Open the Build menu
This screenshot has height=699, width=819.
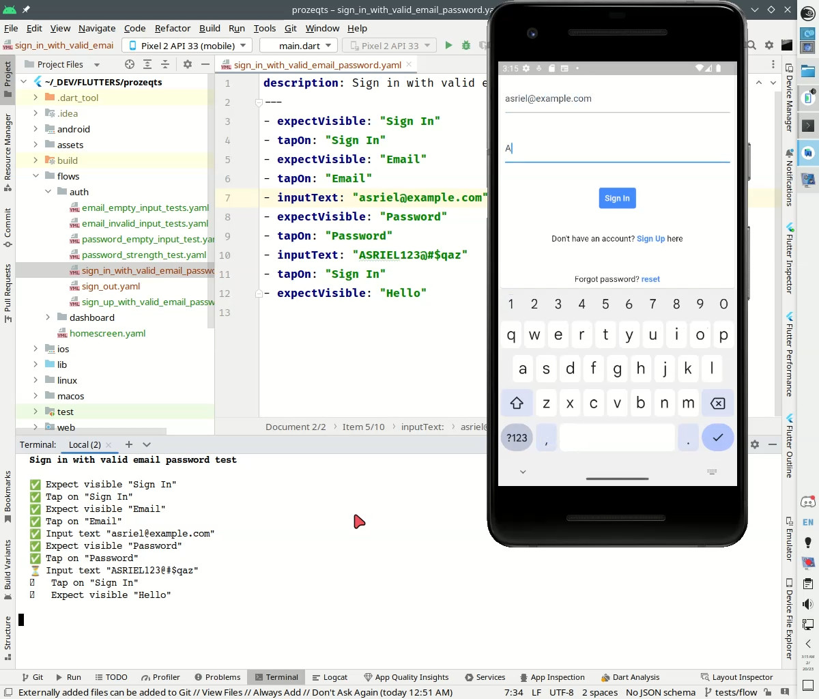click(210, 28)
